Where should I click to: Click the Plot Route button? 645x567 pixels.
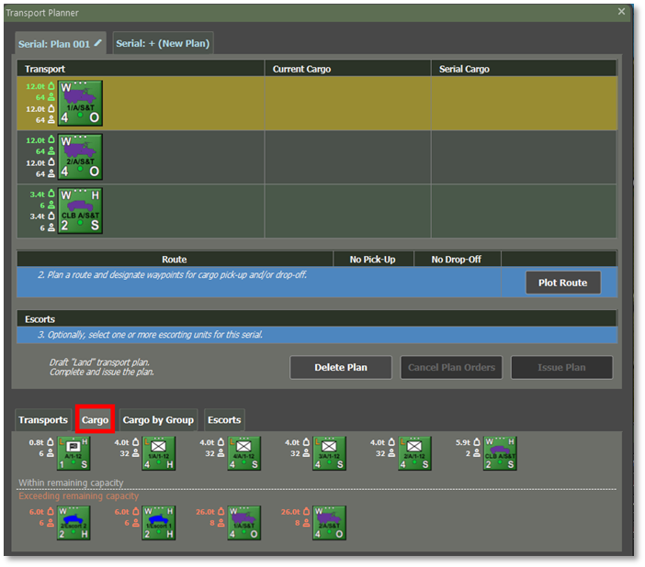point(562,283)
